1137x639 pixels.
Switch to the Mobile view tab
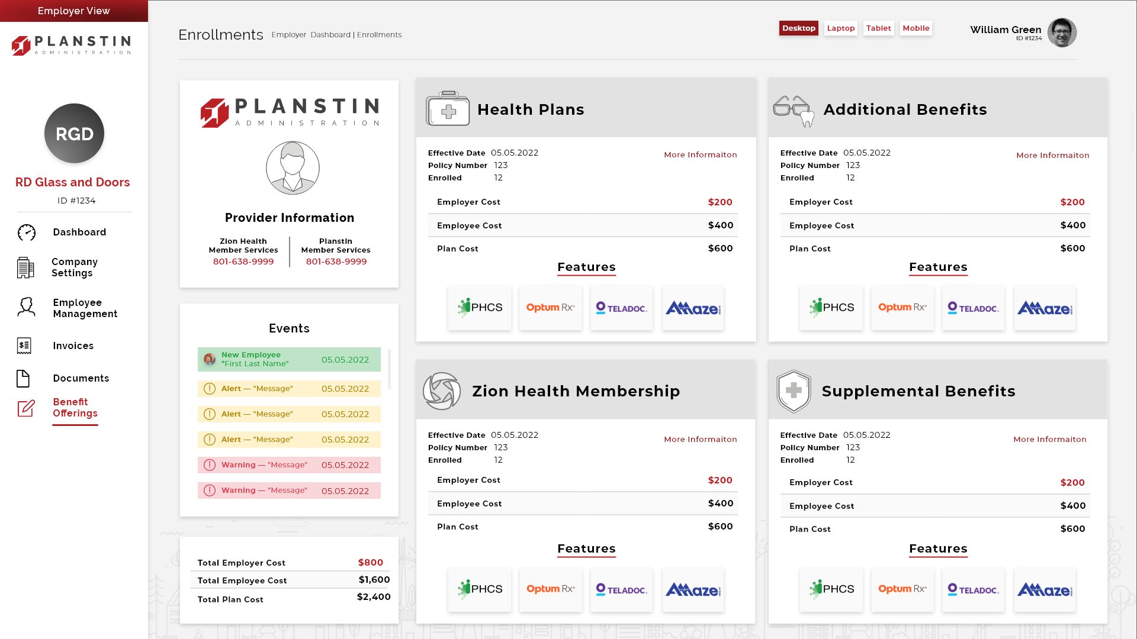click(x=916, y=28)
